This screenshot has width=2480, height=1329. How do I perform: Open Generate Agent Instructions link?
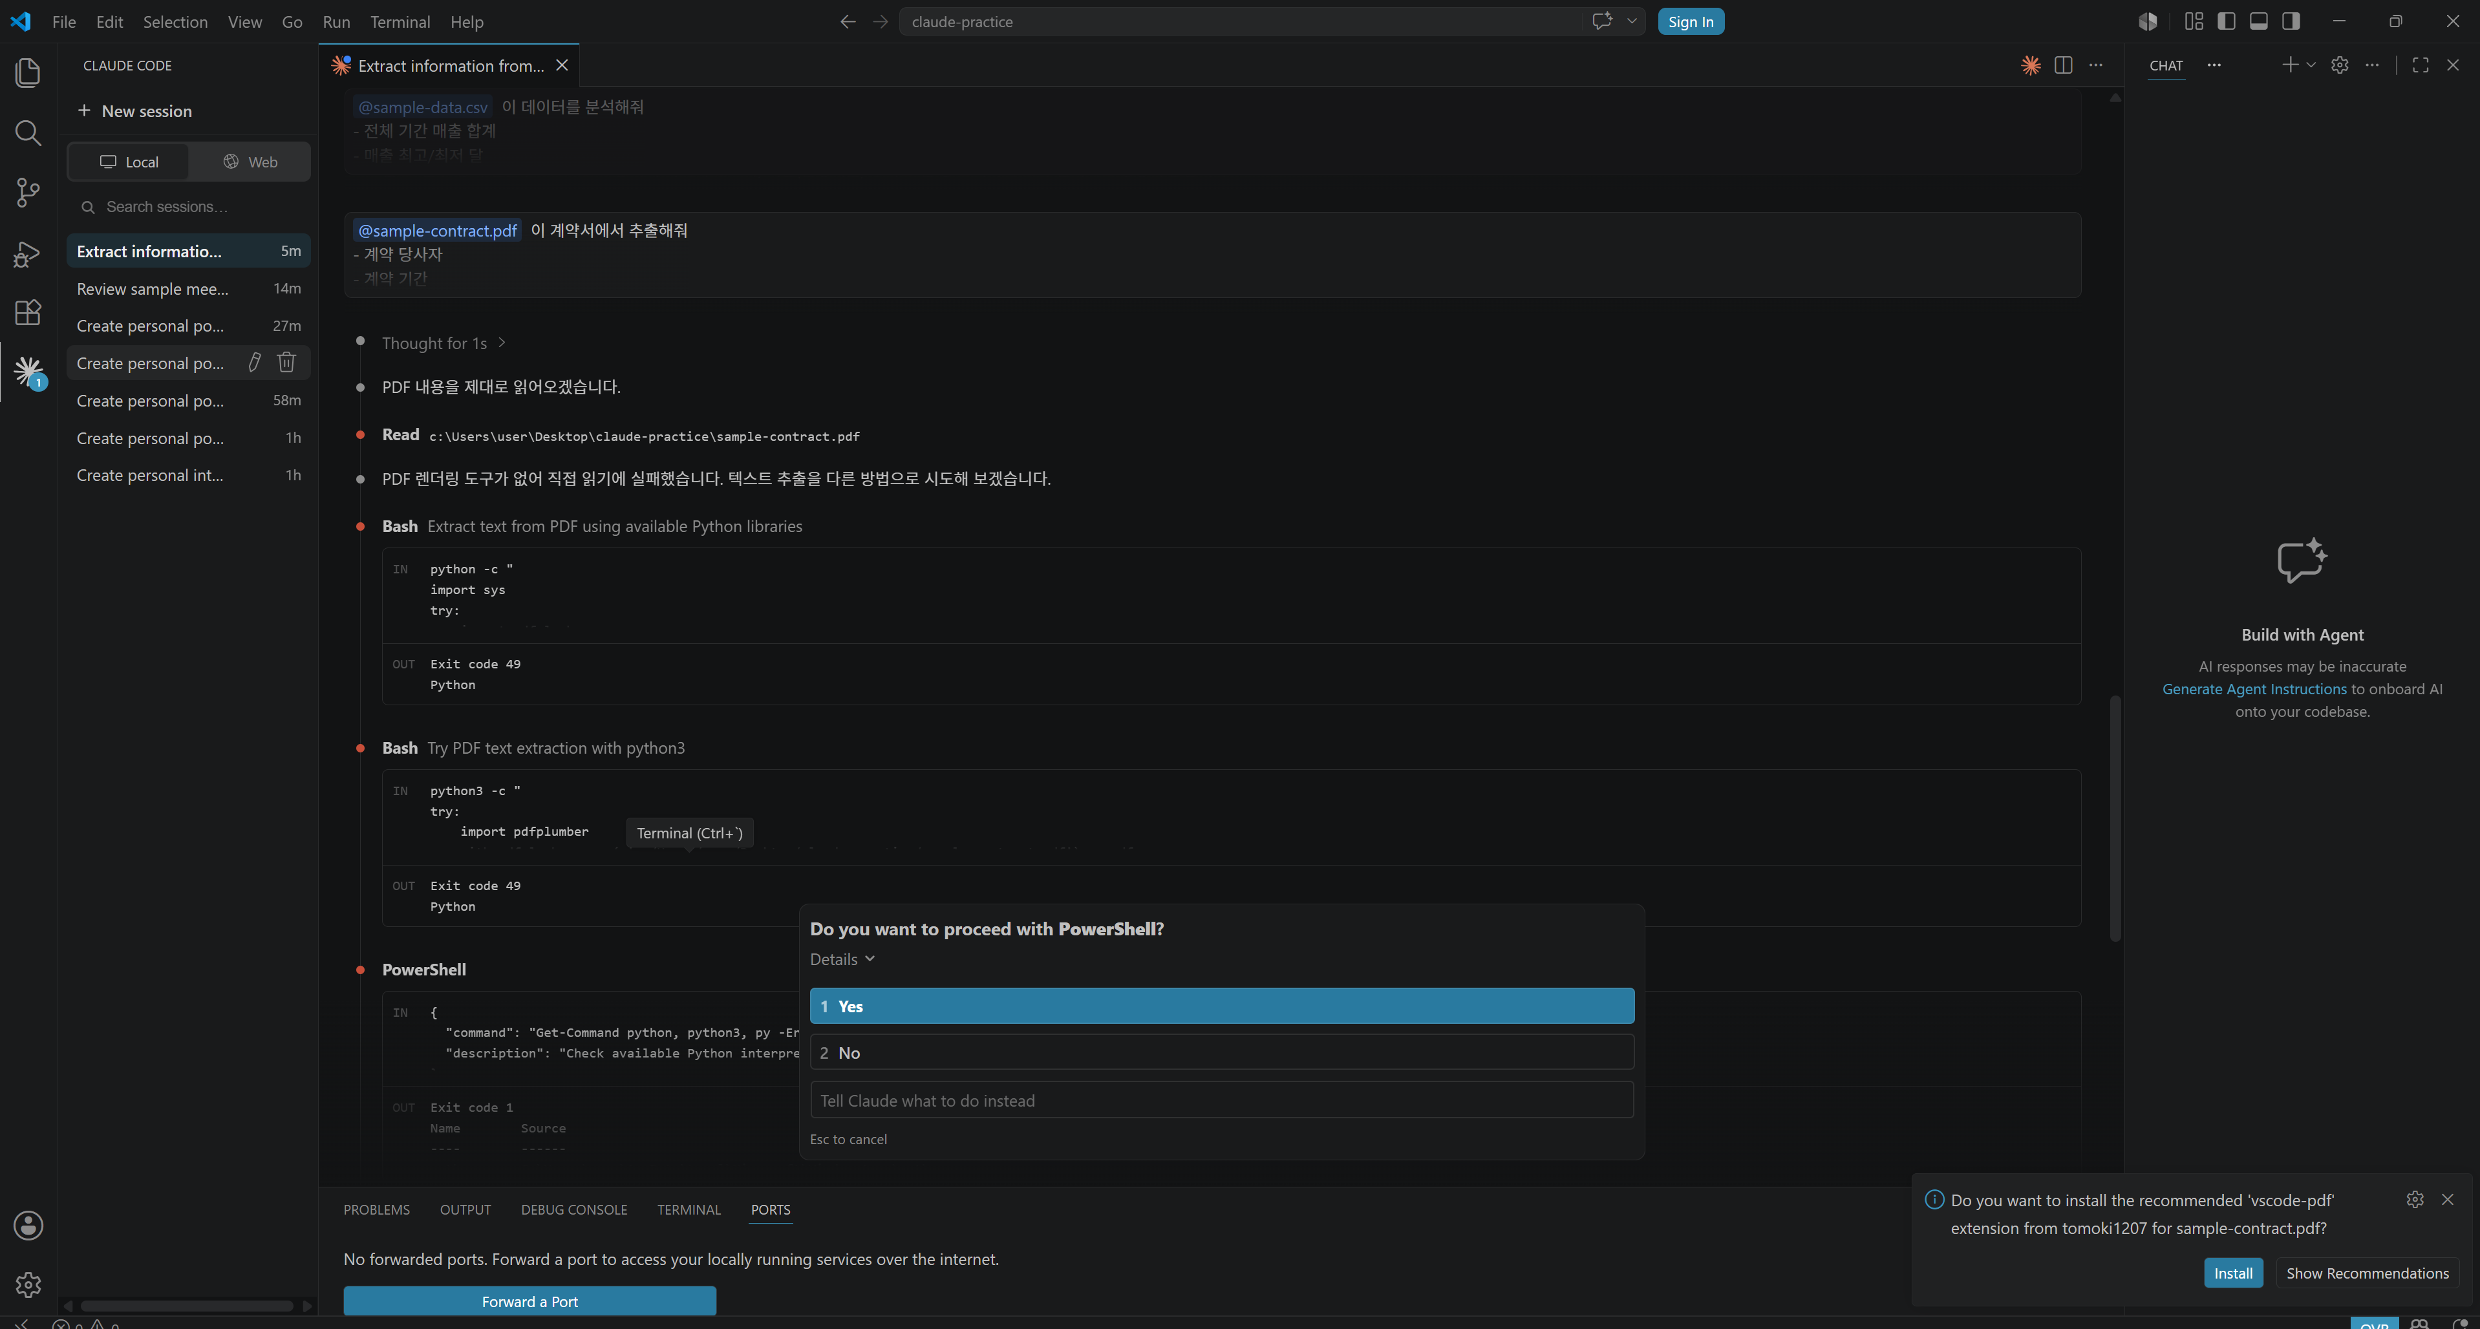tap(2254, 689)
